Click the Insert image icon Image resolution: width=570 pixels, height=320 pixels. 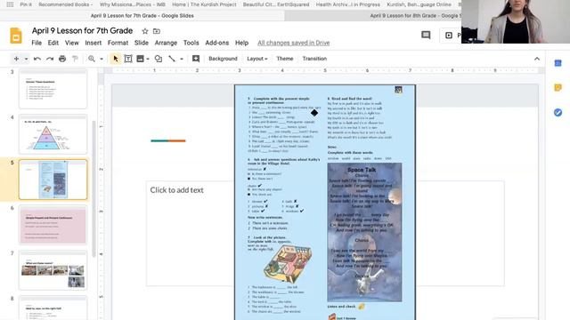pyautogui.click(x=140, y=59)
